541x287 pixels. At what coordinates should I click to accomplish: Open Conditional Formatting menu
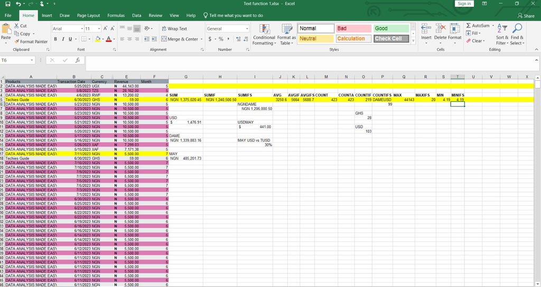click(x=264, y=34)
